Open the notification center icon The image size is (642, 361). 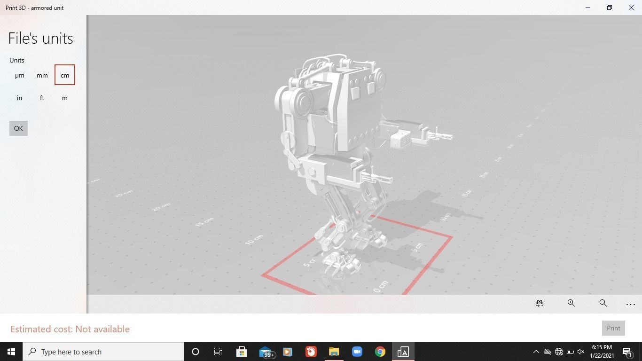pos(627,352)
